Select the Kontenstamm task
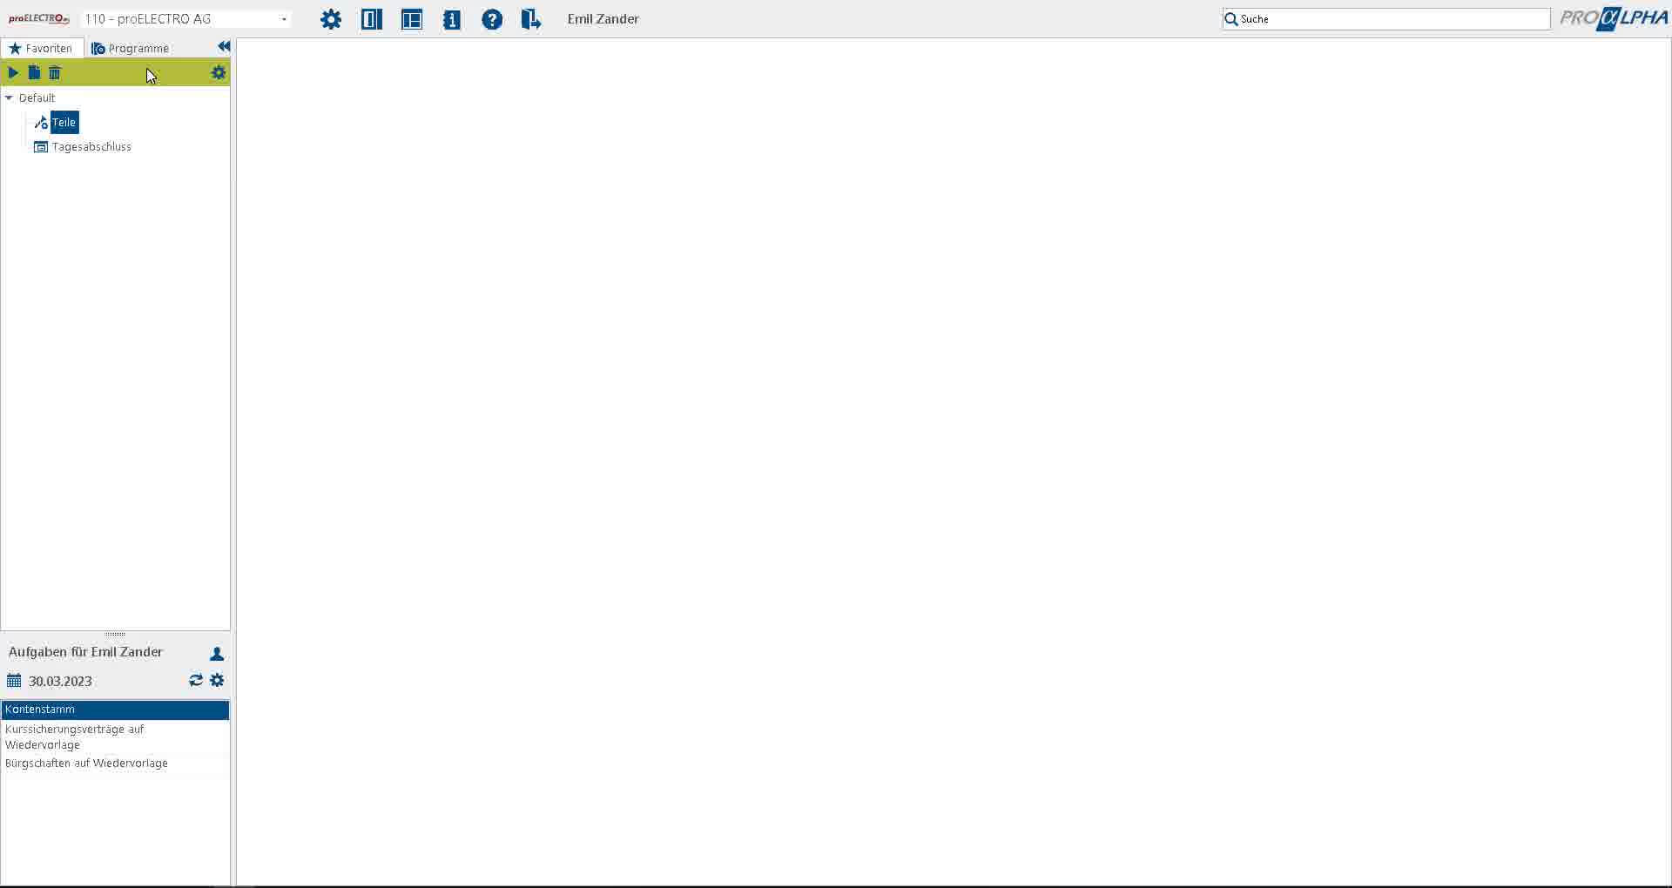The image size is (1672, 888). 115,710
